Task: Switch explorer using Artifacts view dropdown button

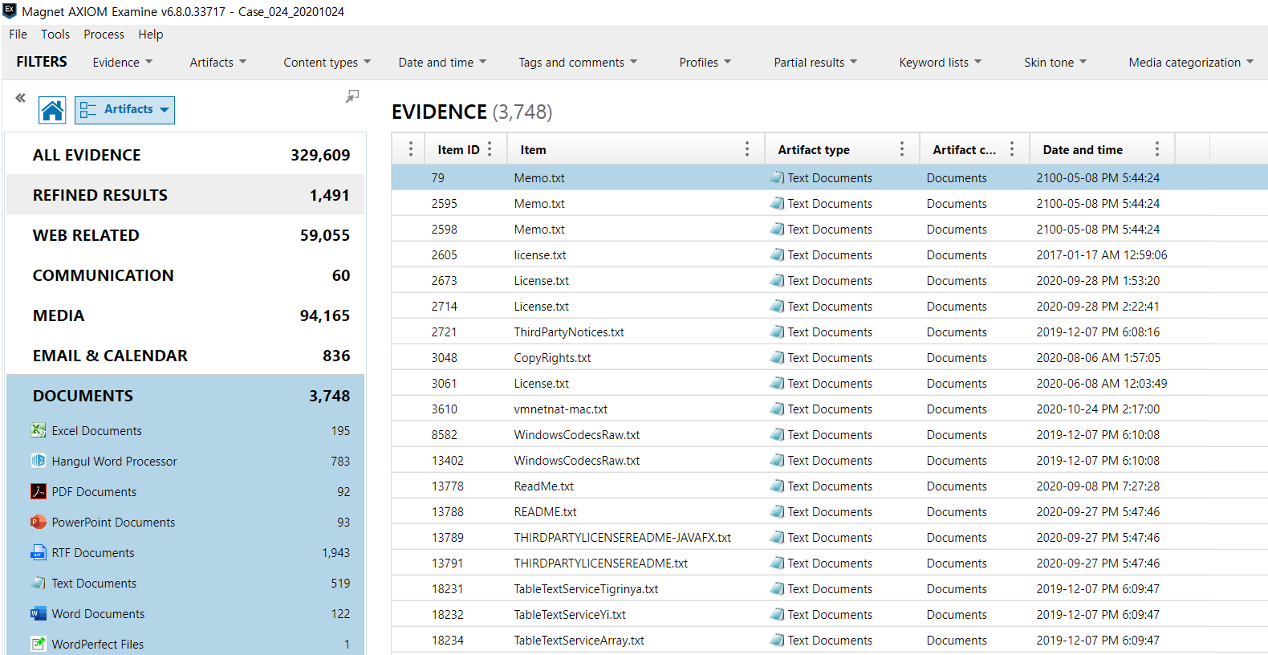Action: 124,110
